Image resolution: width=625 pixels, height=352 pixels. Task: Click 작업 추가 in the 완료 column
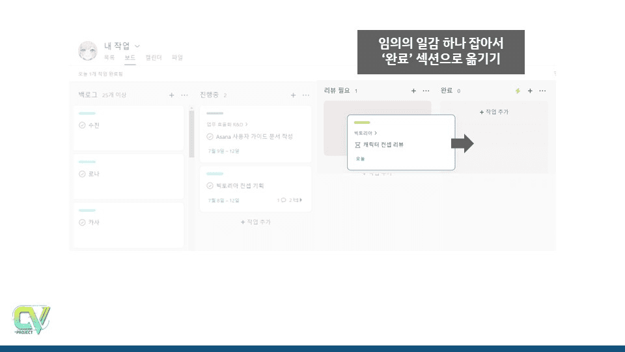click(494, 112)
